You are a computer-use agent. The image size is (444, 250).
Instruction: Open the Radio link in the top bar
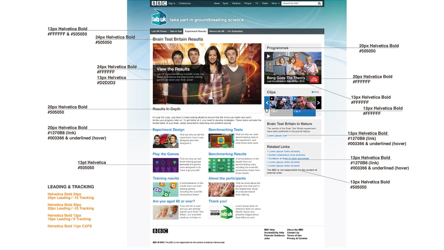coord(265,3)
